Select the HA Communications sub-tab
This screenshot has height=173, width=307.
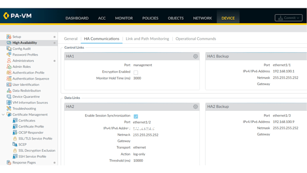click(x=102, y=38)
